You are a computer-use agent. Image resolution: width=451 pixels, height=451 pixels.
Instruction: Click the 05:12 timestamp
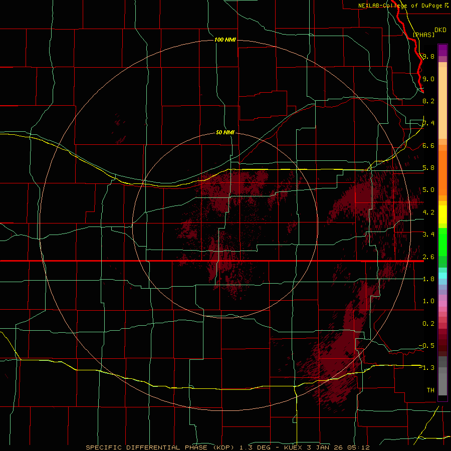[x=359, y=447]
